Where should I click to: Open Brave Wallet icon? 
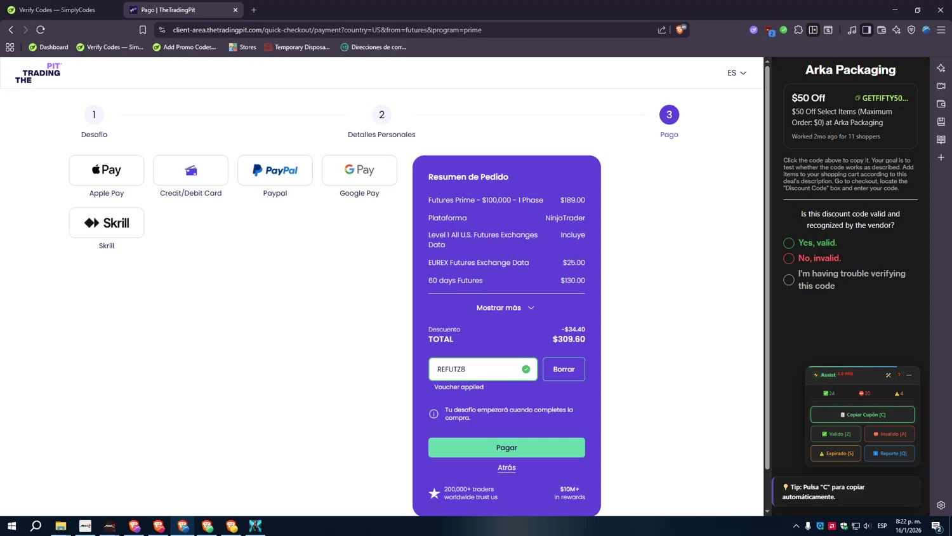(882, 30)
